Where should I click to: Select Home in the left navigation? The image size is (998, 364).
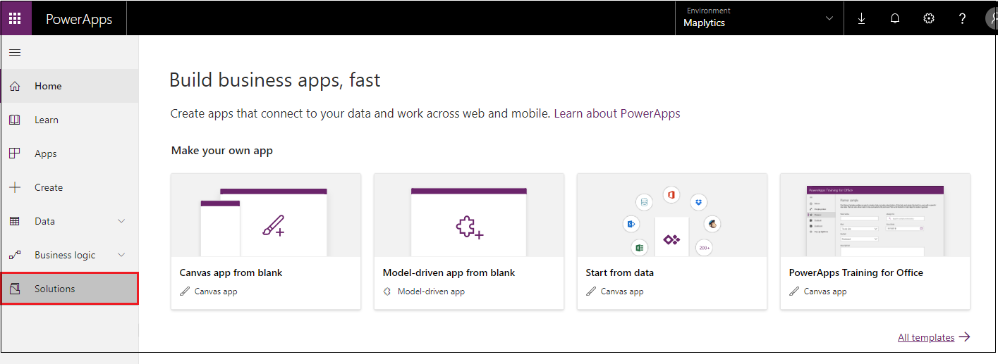tap(70, 86)
